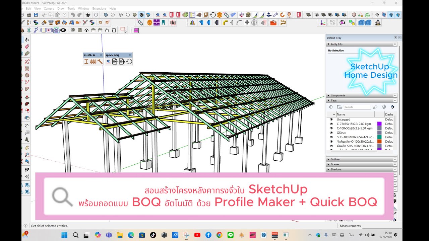Close the Quick BOQ floating toolbar
Viewport: 429px width, 241px height.
130,55
